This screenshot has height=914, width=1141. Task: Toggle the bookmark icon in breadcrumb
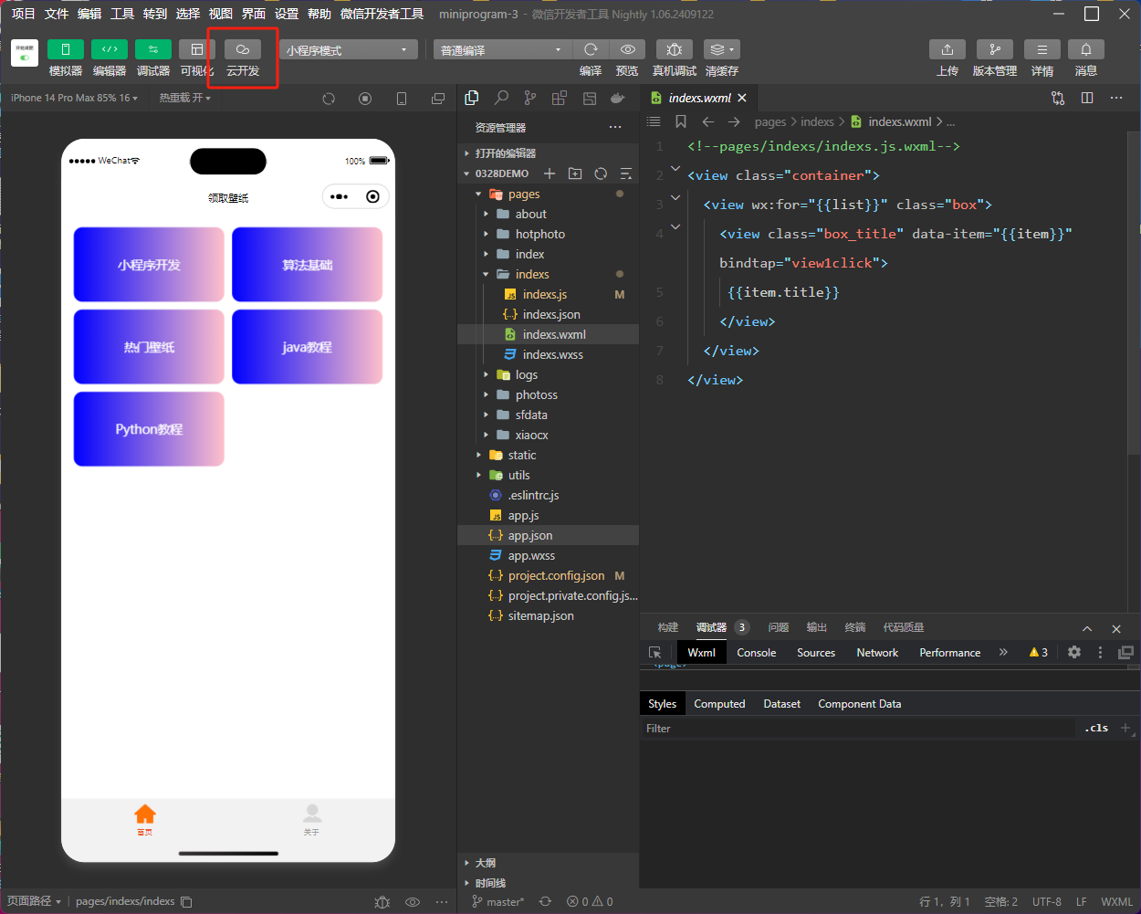pos(680,121)
